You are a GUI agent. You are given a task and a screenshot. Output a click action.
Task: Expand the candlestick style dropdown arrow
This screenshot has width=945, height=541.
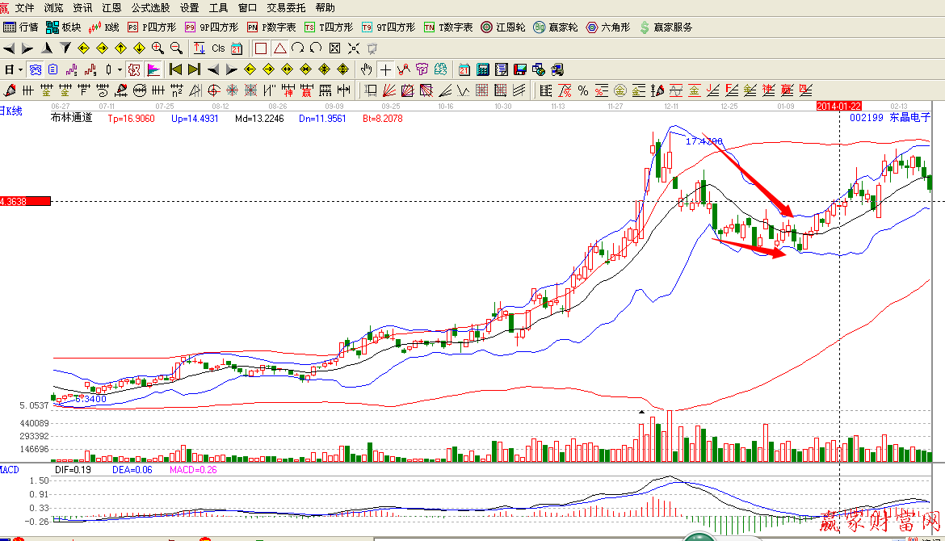(119, 69)
